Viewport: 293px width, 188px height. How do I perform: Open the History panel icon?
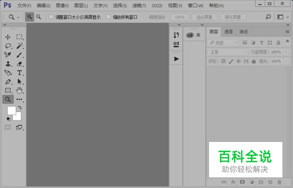pyautogui.click(x=176, y=35)
